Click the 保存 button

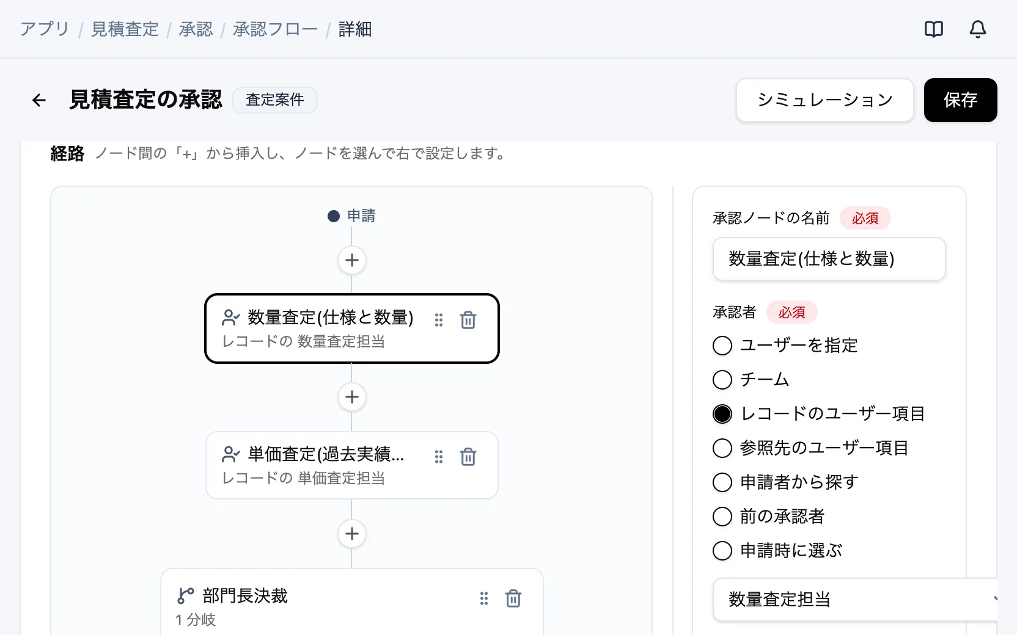(960, 100)
